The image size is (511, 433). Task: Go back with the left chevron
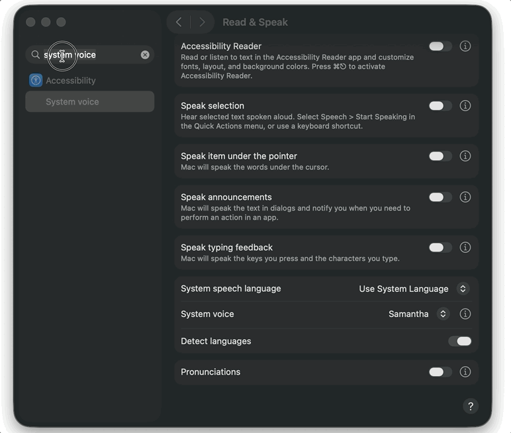[179, 22]
